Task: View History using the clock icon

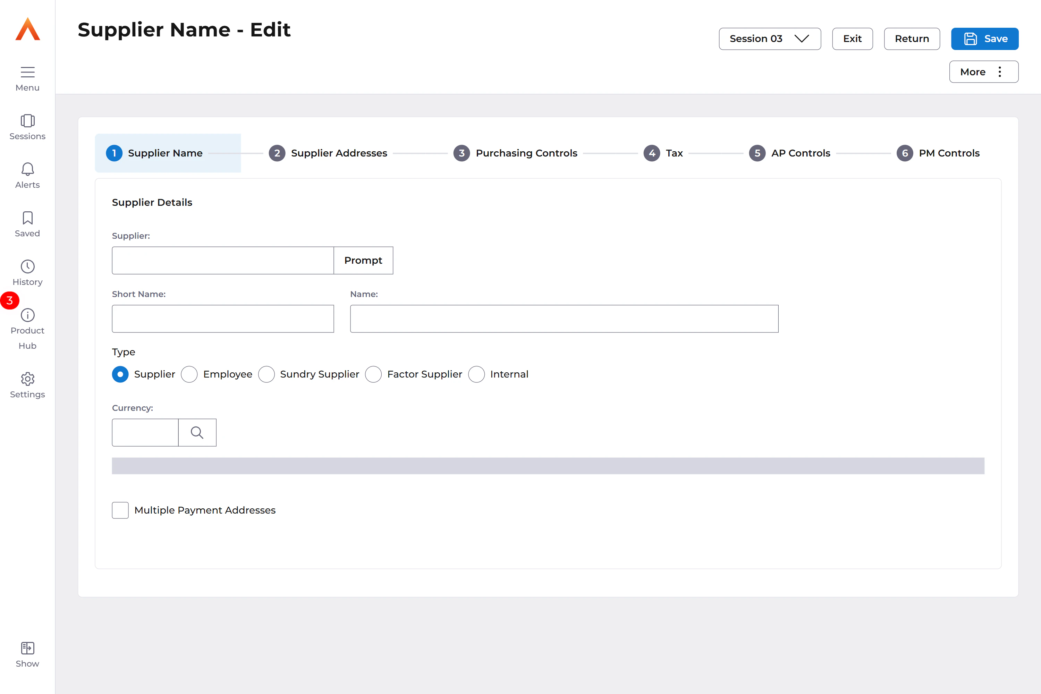Action: click(27, 266)
